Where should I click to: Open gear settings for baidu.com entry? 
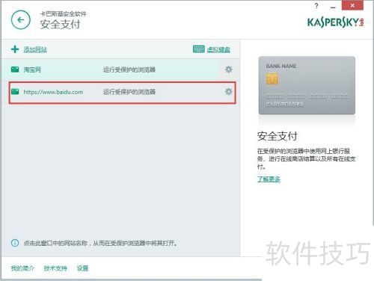(229, 91)
